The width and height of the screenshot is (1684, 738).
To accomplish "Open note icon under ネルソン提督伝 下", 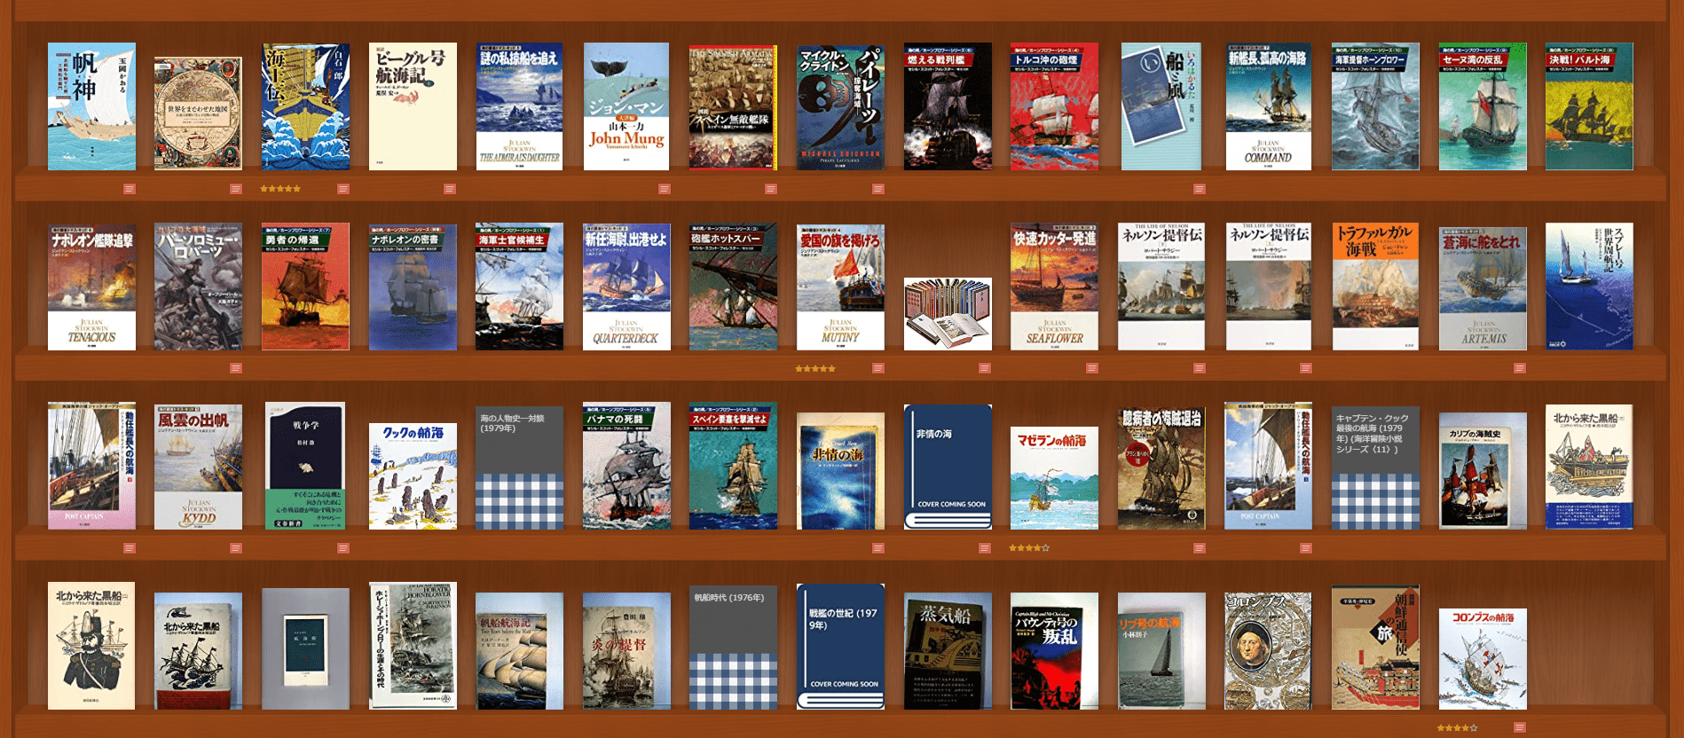I will (1200, 368).
